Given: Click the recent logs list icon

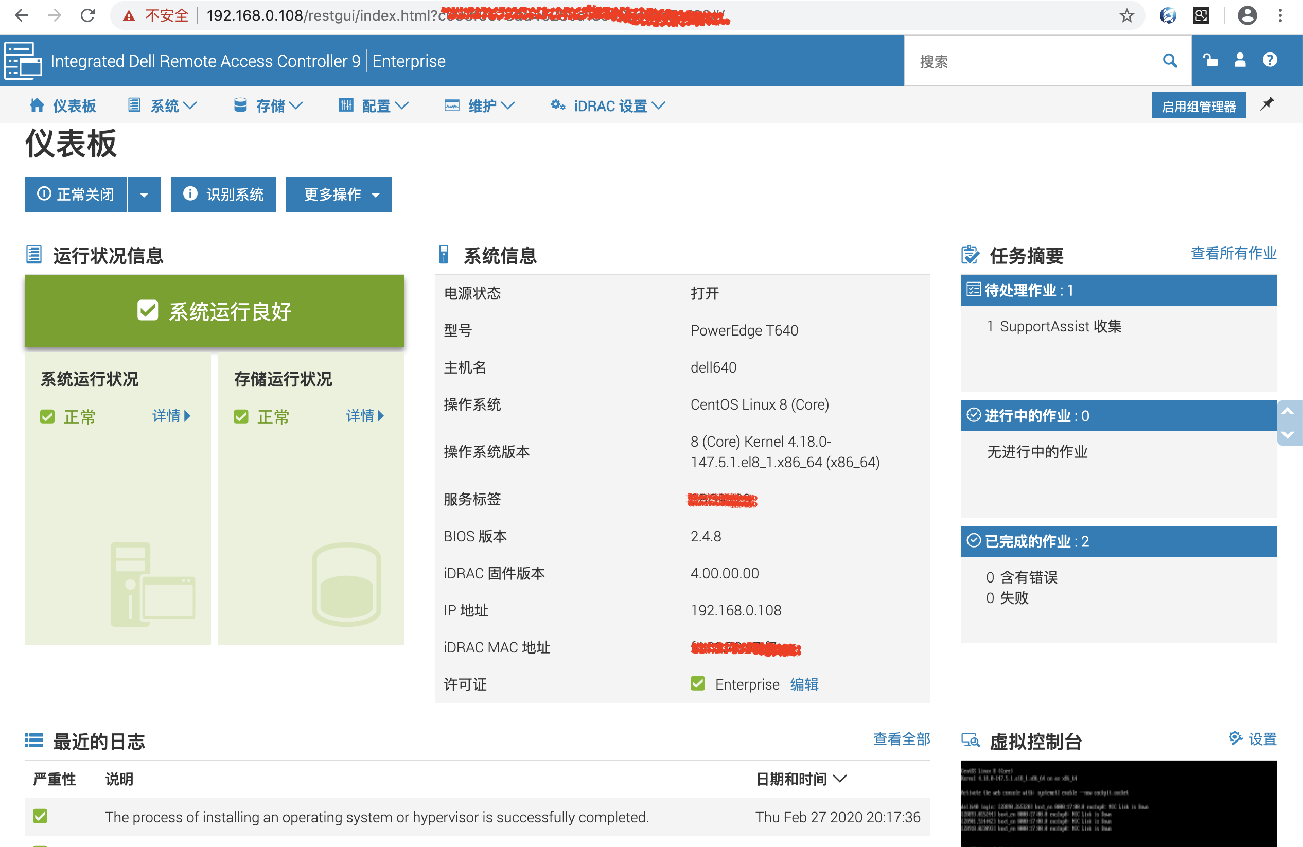Looking at the screenshot, I should tap(34, 740).
